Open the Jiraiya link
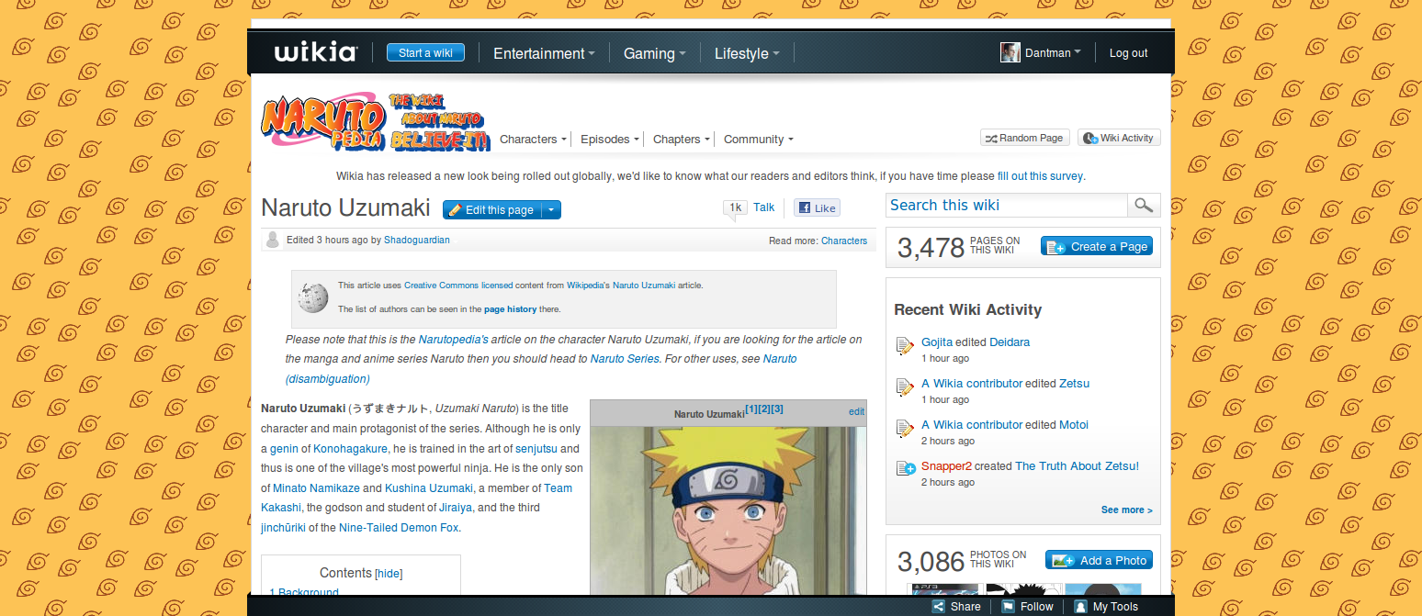Image resolution: width=1422 pixels, height=616 pixels. pos(456,508)
